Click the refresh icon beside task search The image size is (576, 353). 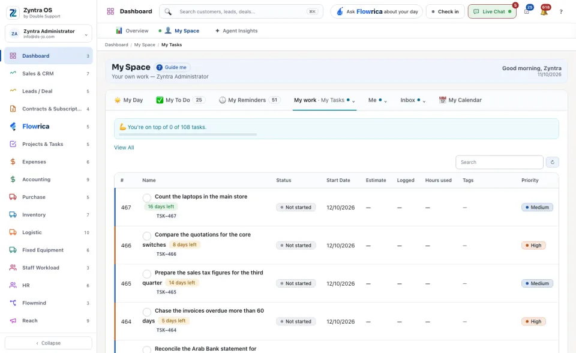pos(552,162)
